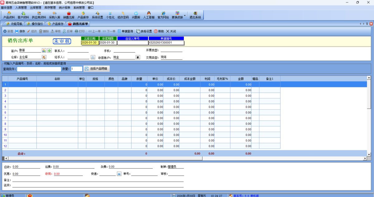Click the 保存 save button
374x197 pixels.
click(x=20, y=31)
